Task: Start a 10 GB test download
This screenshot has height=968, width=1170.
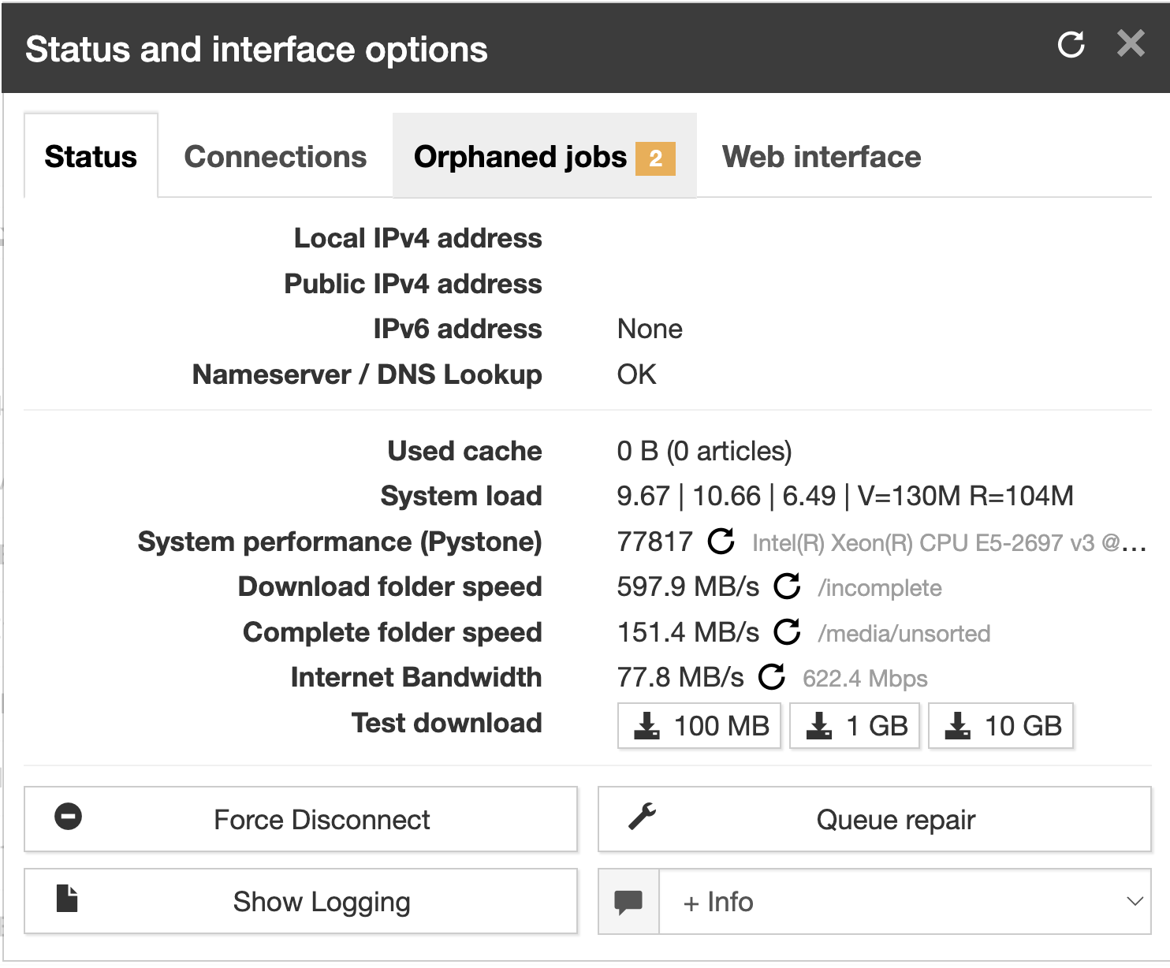Action: [x=1000, y=725]
